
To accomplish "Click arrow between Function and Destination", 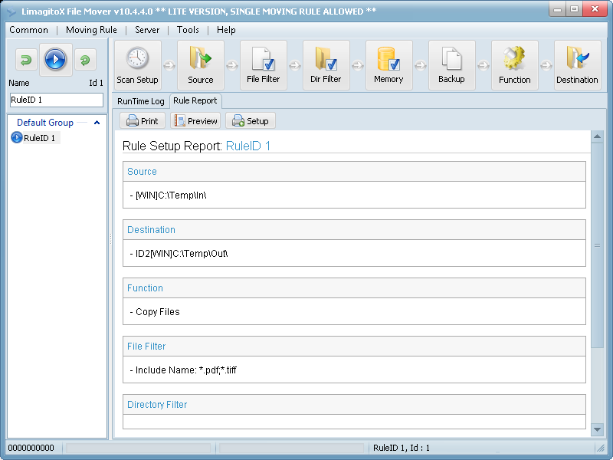I will pos(546,65).
